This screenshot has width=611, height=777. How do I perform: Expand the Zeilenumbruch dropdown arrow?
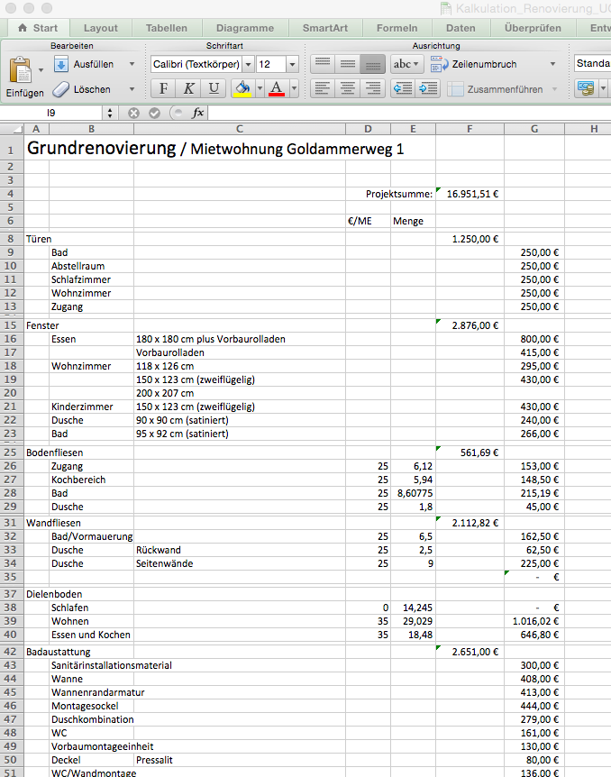(x=552, y=64)
